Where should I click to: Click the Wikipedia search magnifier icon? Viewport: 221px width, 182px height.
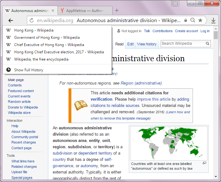pyautogui.click(x=207, y=44)
